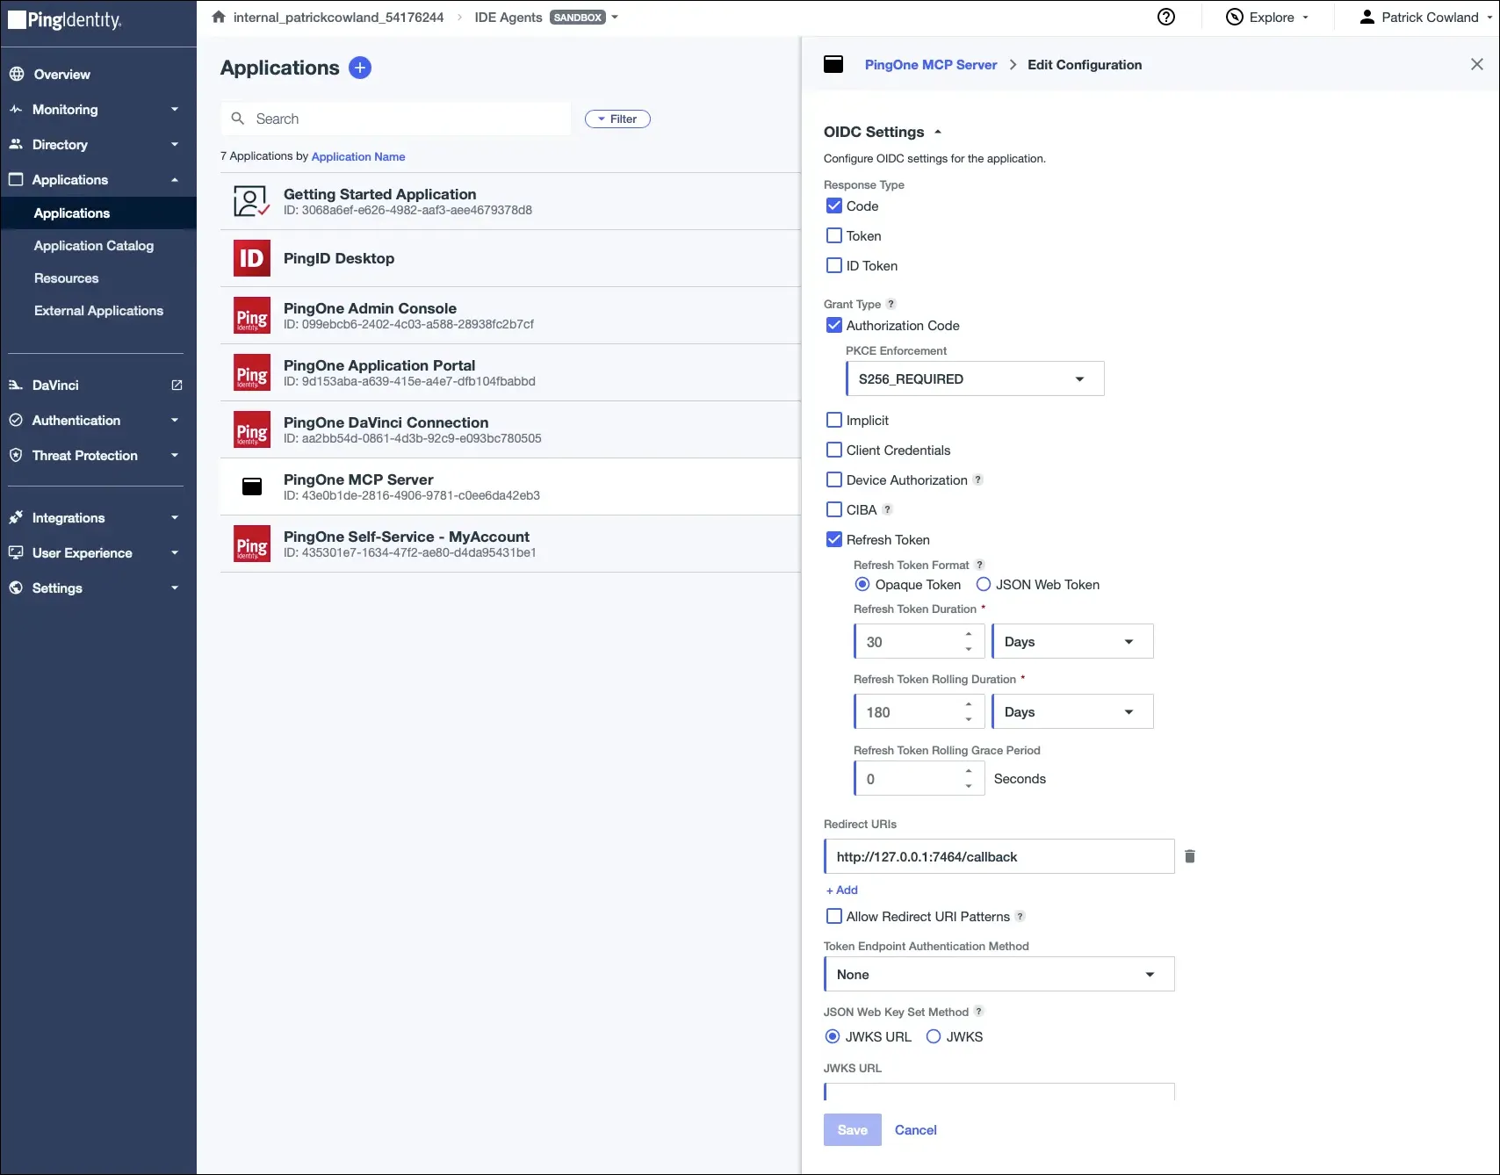Click the add application plus icon
1500x1175 pixels.
click(x=359, y=68)
